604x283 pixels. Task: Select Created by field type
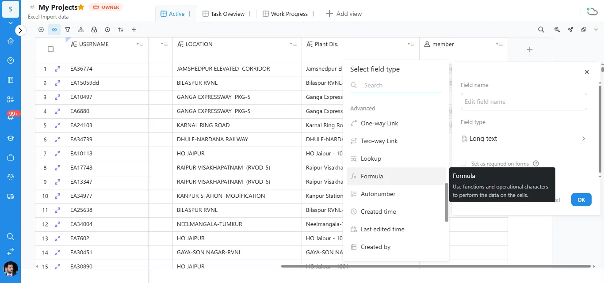tap(396, 247)
